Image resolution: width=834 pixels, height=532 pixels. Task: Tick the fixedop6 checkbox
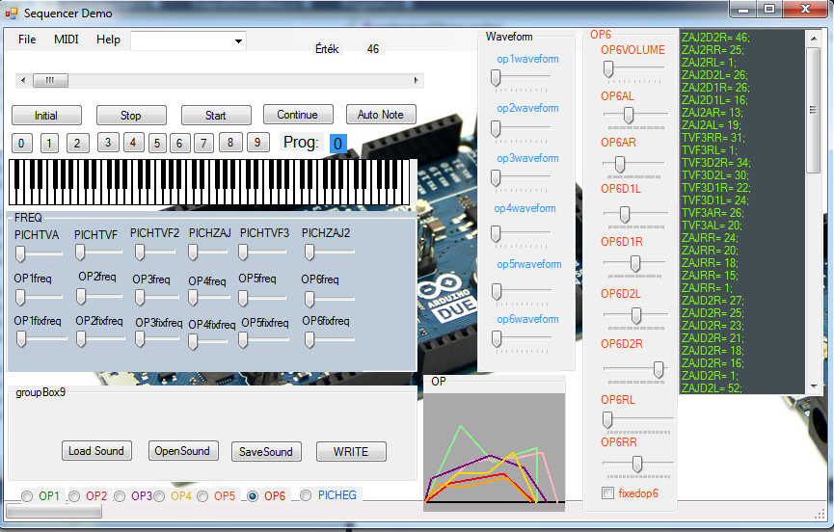(x=607, y=493)
